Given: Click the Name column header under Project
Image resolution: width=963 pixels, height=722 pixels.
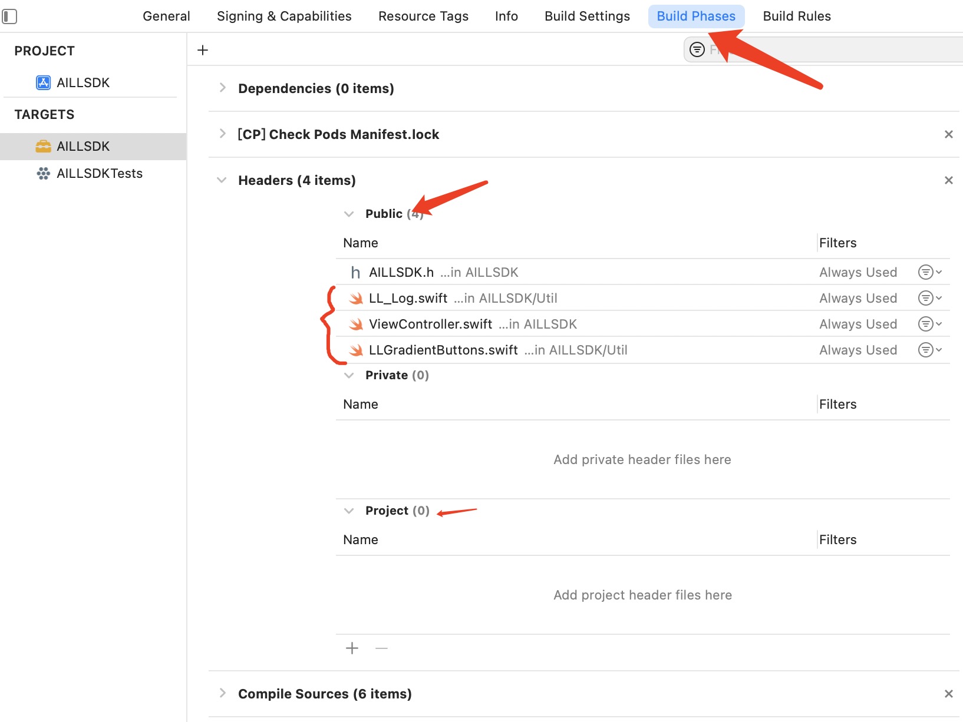Looking at the screenshot, I should (361, 539).
